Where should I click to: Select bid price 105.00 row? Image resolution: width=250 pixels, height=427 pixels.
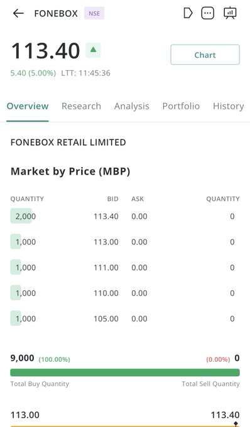pyautogui.click(x=106, y=319)
